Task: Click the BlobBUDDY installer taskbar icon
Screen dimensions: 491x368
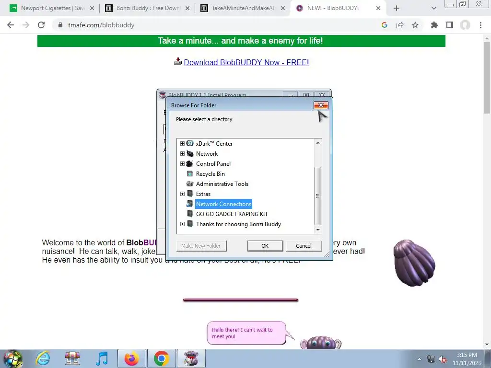Action: tap(191, 358)
